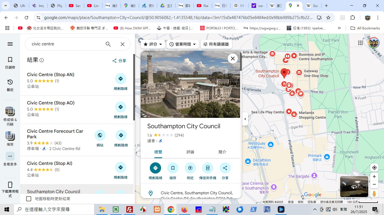Click the my location target button
Screen dimensions: 384x215
[x=374, y=168]
